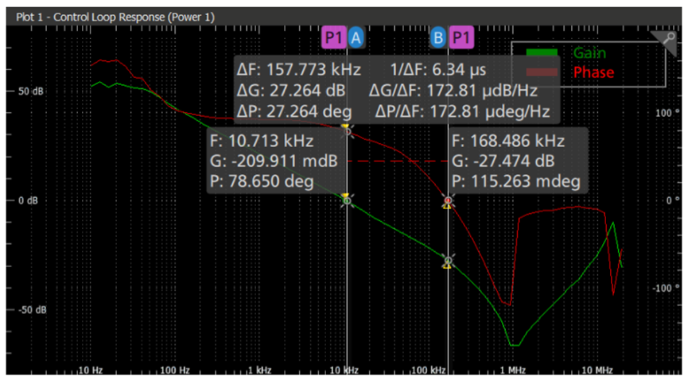Click the P1 tag beside cursor B
Screen dimensions: 688x380
[x=461, y=37]
